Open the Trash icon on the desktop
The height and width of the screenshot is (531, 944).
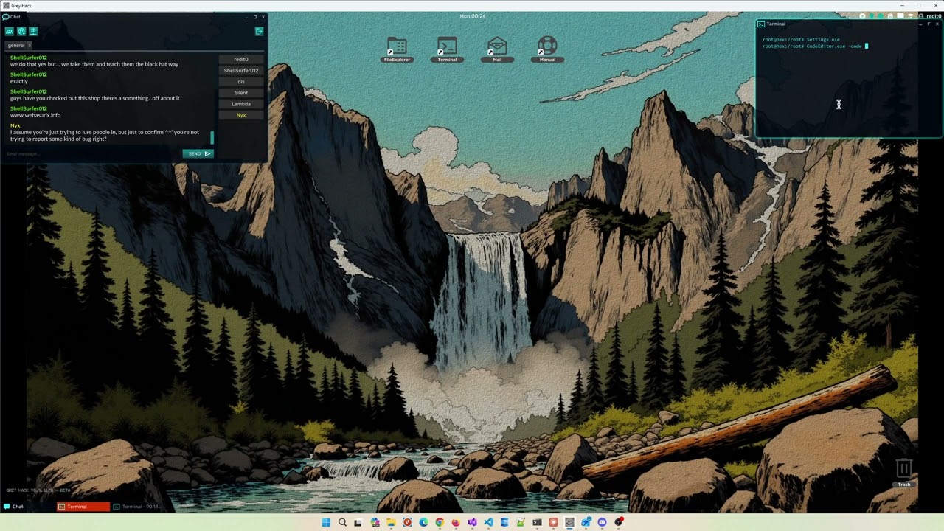[x=904, y=473]
